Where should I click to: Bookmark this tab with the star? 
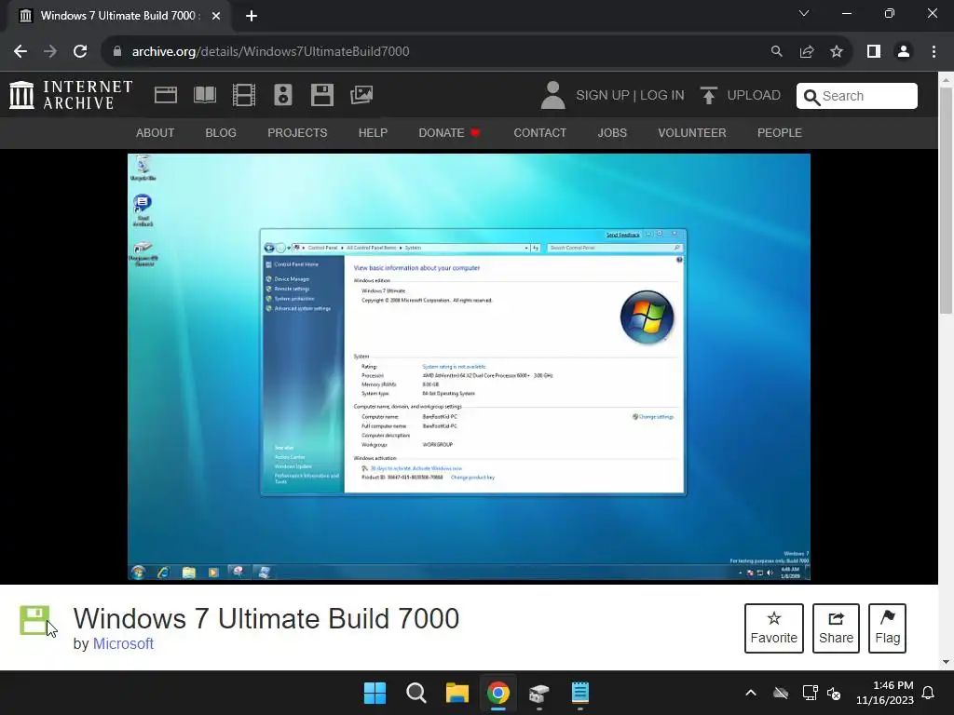tap(837, 52)
